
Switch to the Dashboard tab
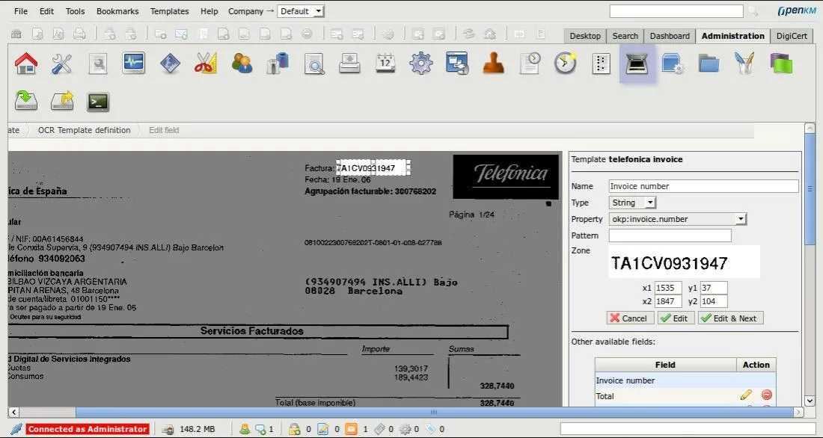pyautogui.click(x=670, y=36)
